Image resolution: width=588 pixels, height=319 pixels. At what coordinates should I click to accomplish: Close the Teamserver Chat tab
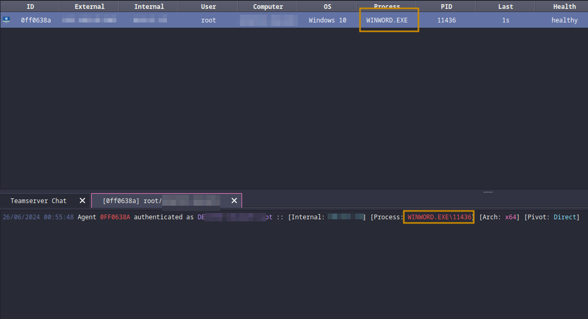pyautogui.click(x=82, y=200)
